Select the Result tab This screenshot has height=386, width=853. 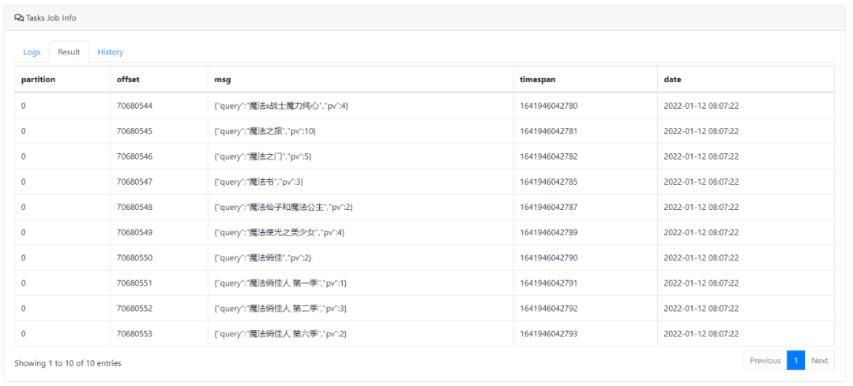pyautogui.click(x=69, y=52)
